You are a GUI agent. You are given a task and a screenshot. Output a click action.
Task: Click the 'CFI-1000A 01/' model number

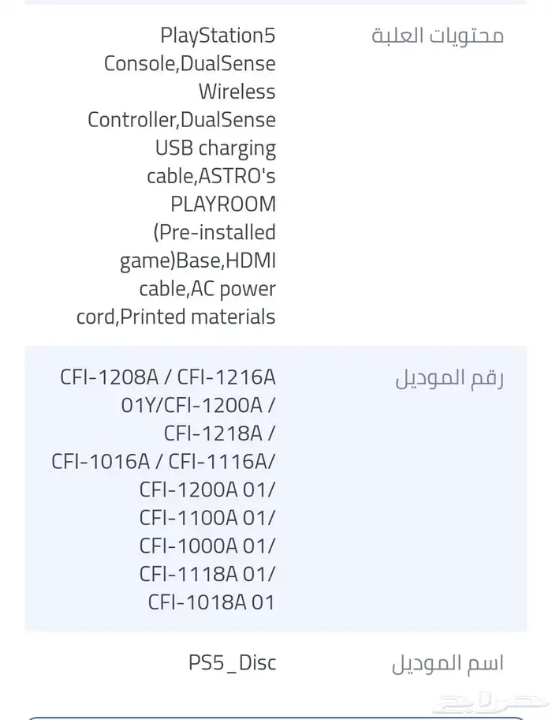click(x=208, y=546)
